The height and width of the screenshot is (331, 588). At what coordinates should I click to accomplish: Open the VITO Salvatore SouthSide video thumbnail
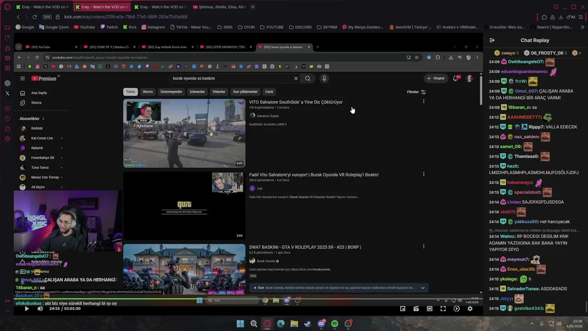click(184, 133)
